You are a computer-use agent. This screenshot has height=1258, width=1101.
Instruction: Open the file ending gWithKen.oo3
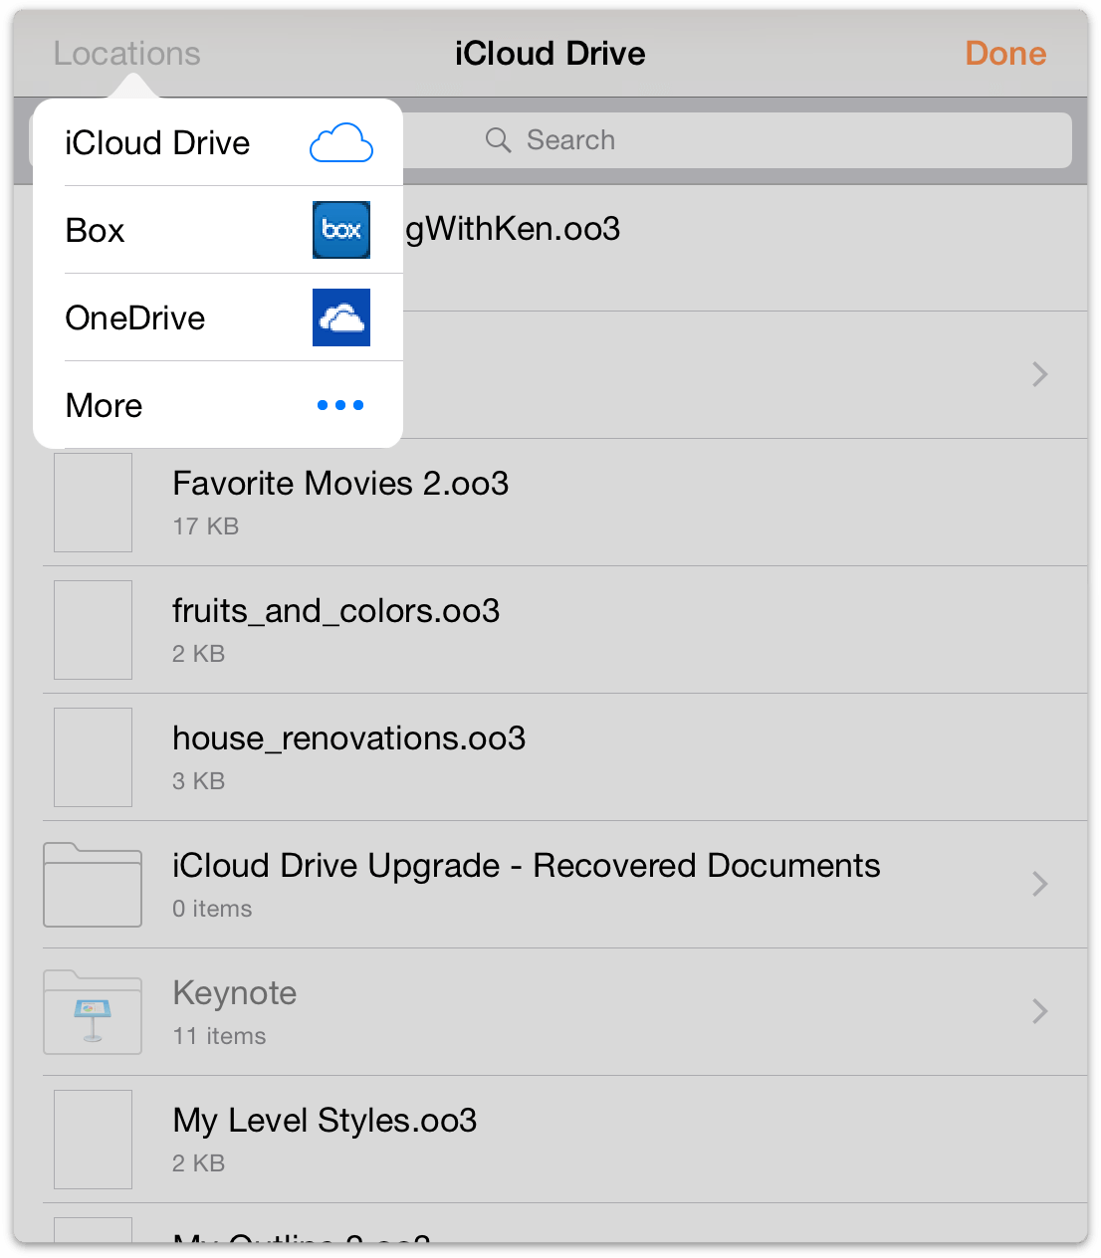coord(513,229)
